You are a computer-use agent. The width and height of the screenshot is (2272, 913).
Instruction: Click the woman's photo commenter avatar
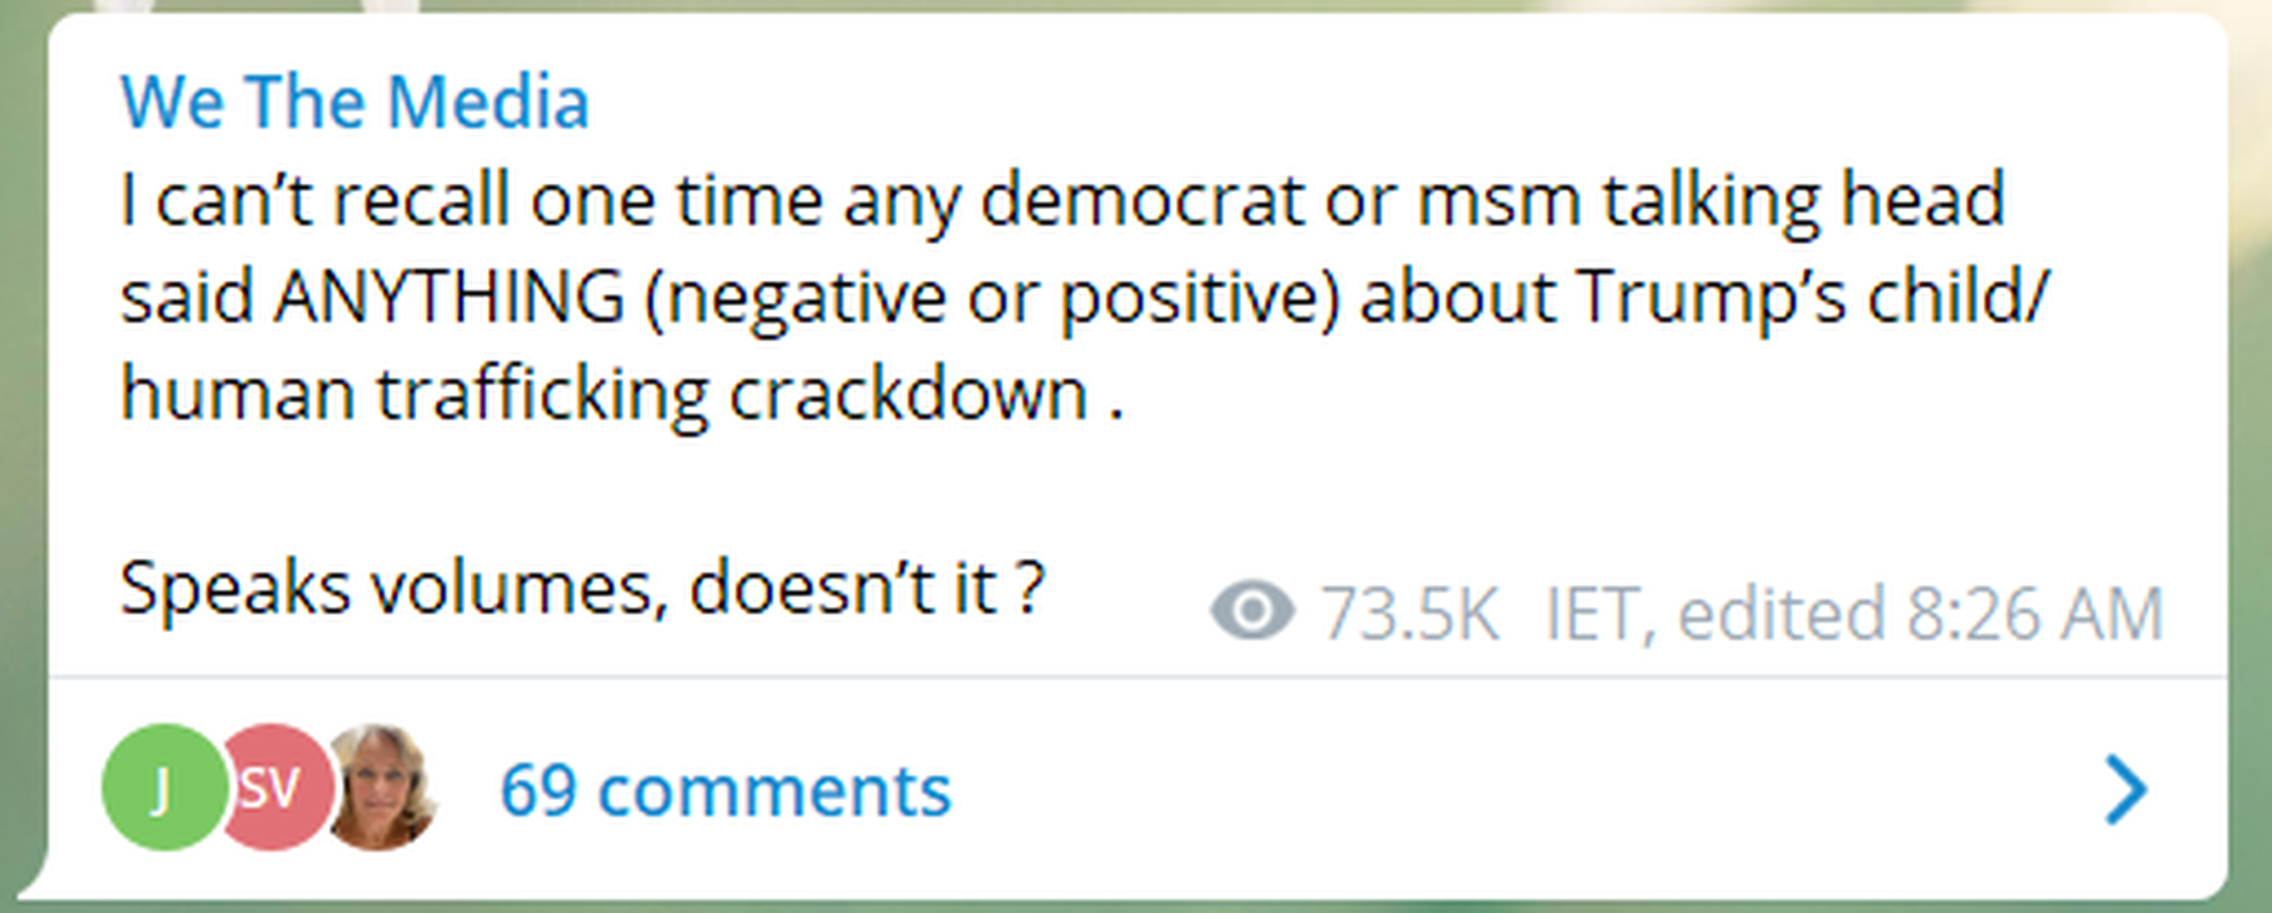[x=383, y=787]
